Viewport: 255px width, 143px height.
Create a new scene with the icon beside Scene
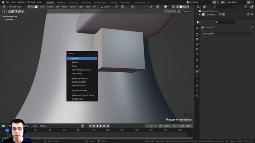(214, 2)
